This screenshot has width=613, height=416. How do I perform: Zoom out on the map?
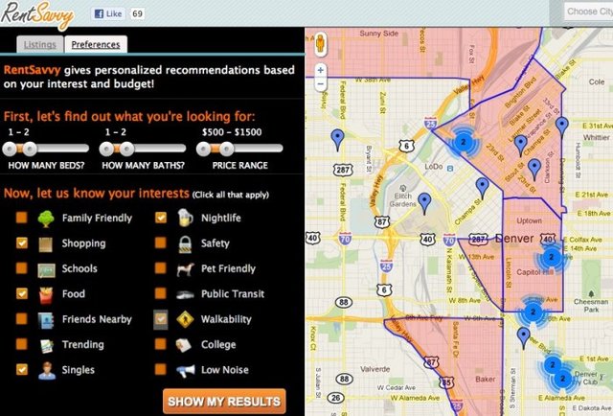click(x=321, y=83)
